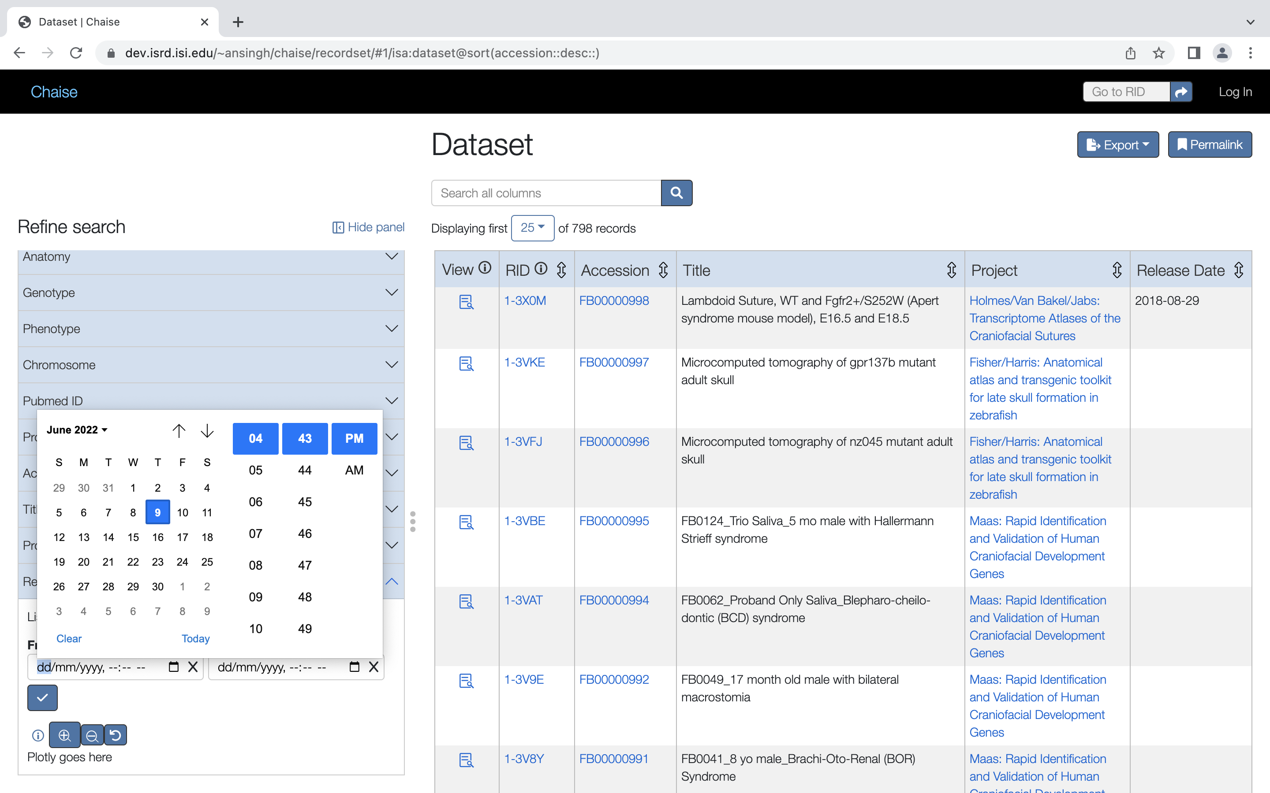Open accession FB00000997 link

click(x=614, y=363)
